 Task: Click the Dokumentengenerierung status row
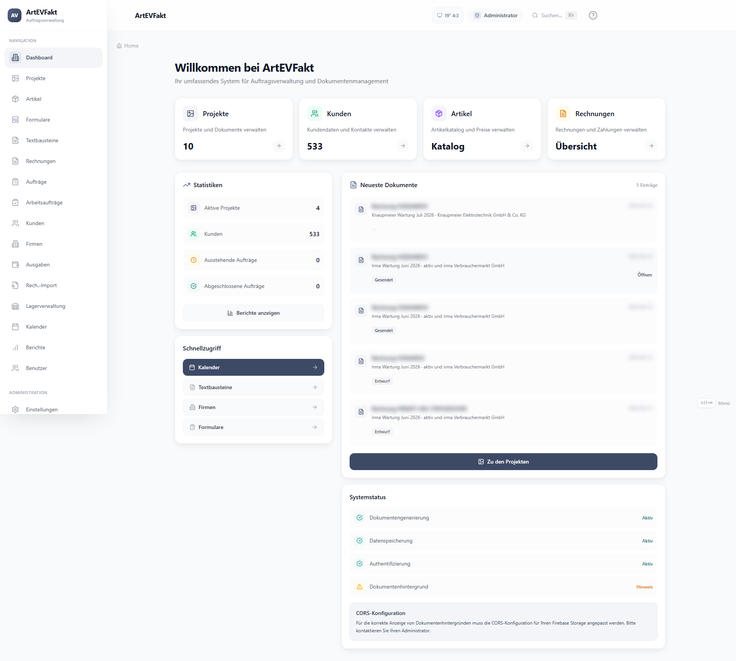click(503, 518)
